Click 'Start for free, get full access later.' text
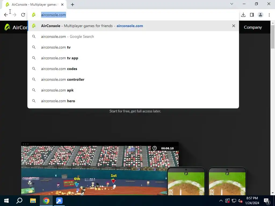The image size is (275, 206). pos(135,111)
